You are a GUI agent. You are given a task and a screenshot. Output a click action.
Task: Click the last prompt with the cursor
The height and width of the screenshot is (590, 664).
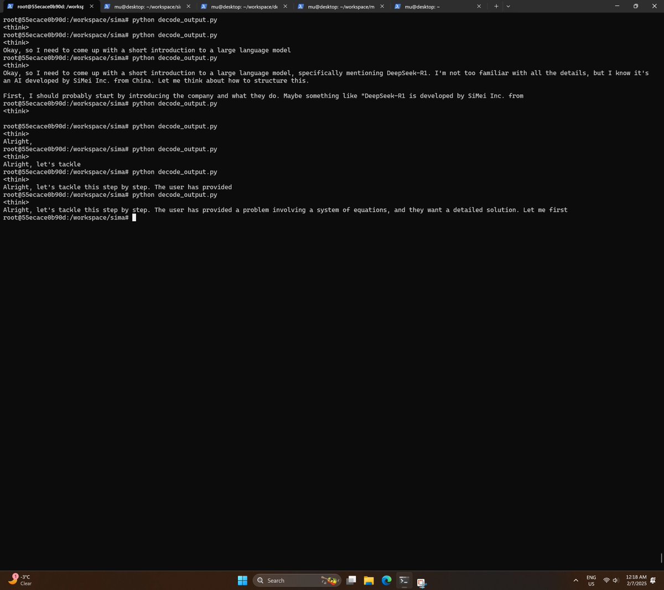(69, 218)
